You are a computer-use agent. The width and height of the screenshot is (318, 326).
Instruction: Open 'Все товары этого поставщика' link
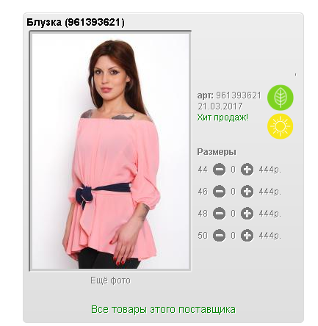(x=163, y=309)
